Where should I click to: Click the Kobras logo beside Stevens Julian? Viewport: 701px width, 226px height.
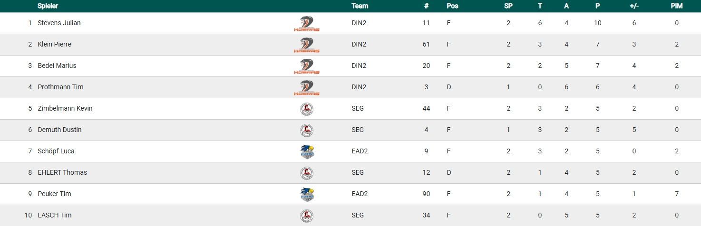pos(307,23)
